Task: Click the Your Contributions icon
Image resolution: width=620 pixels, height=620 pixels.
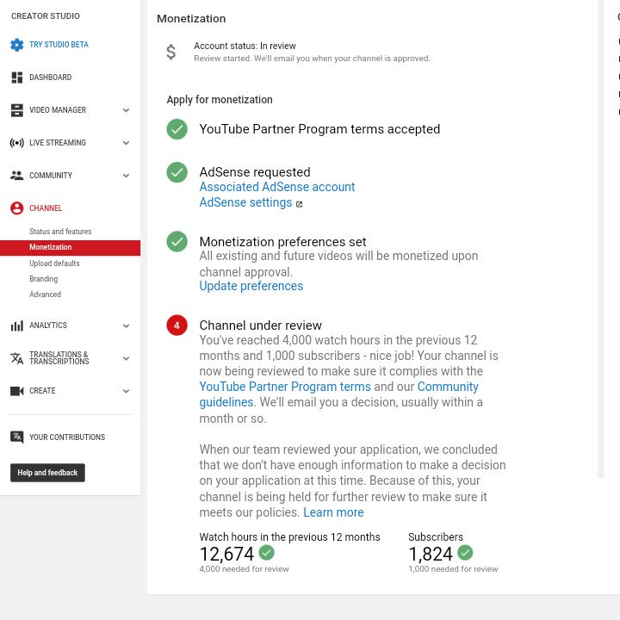Action: click(x=16, y=437)
